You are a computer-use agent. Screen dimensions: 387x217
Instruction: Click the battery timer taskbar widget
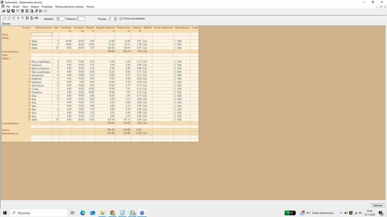(x=290, y=213)
